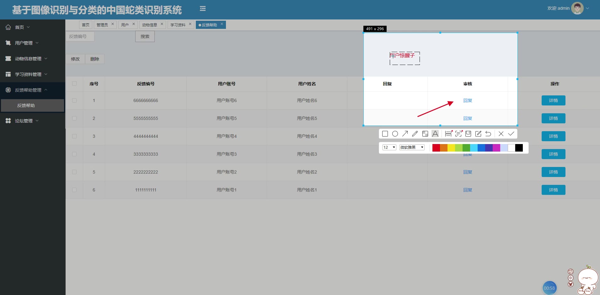Select the arrow annotation tool

405,134
